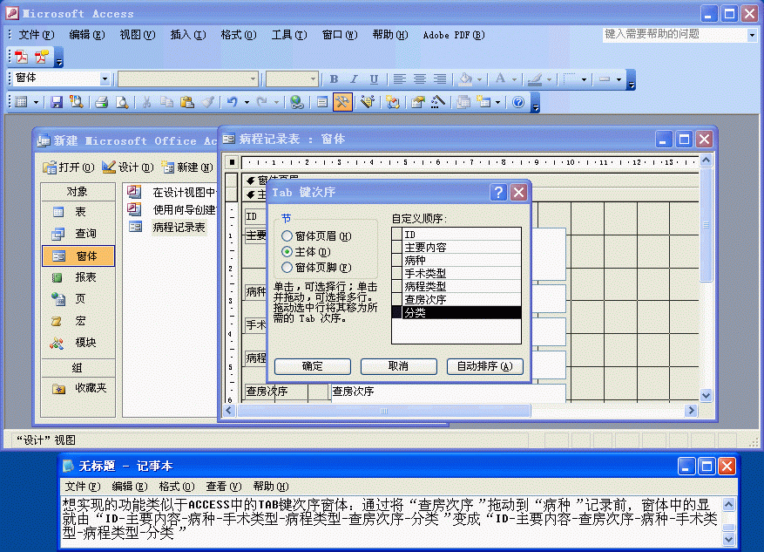Toggle Italic formatting
This screenshot has height=552, width=764.
tap(354, 79)
